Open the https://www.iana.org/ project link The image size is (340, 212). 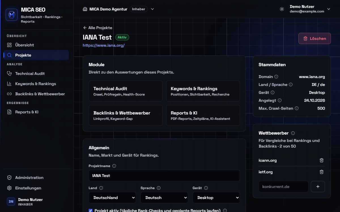pyautogui.click(x=104, y=45)
